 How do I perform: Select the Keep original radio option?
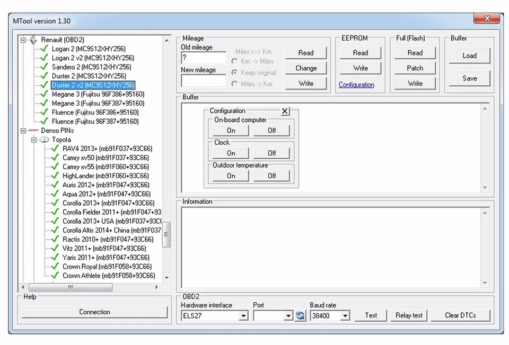tap(234, 72)
